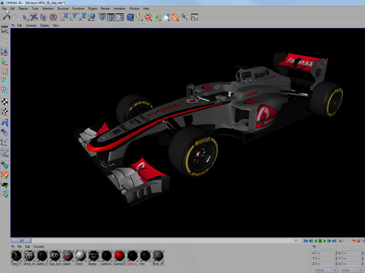This screenshot has height=273, width=365.
Task: Open the viewport Display menu
Action: tap(44, 25)
